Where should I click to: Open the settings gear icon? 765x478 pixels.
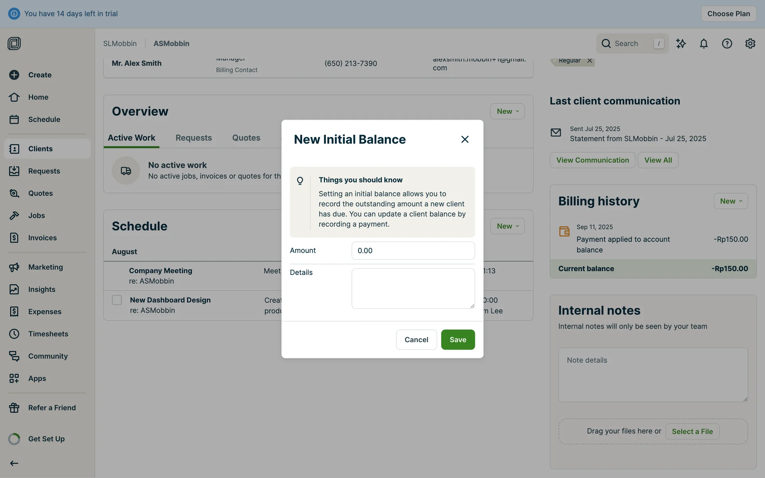click(750, 43)
